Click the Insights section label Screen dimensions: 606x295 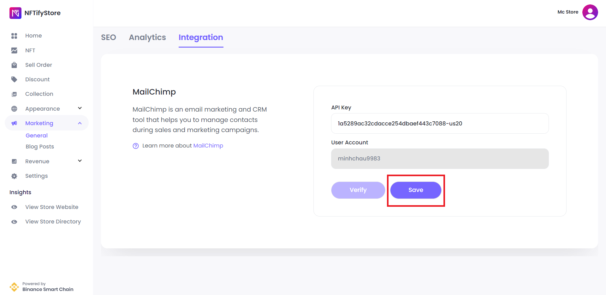(20, 192)
